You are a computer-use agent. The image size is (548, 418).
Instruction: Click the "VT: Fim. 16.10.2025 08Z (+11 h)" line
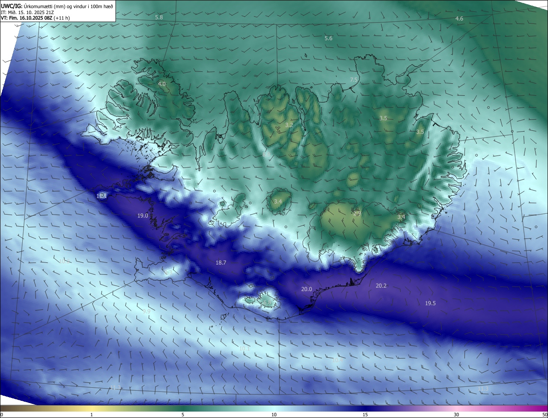(x=36, y=18)
